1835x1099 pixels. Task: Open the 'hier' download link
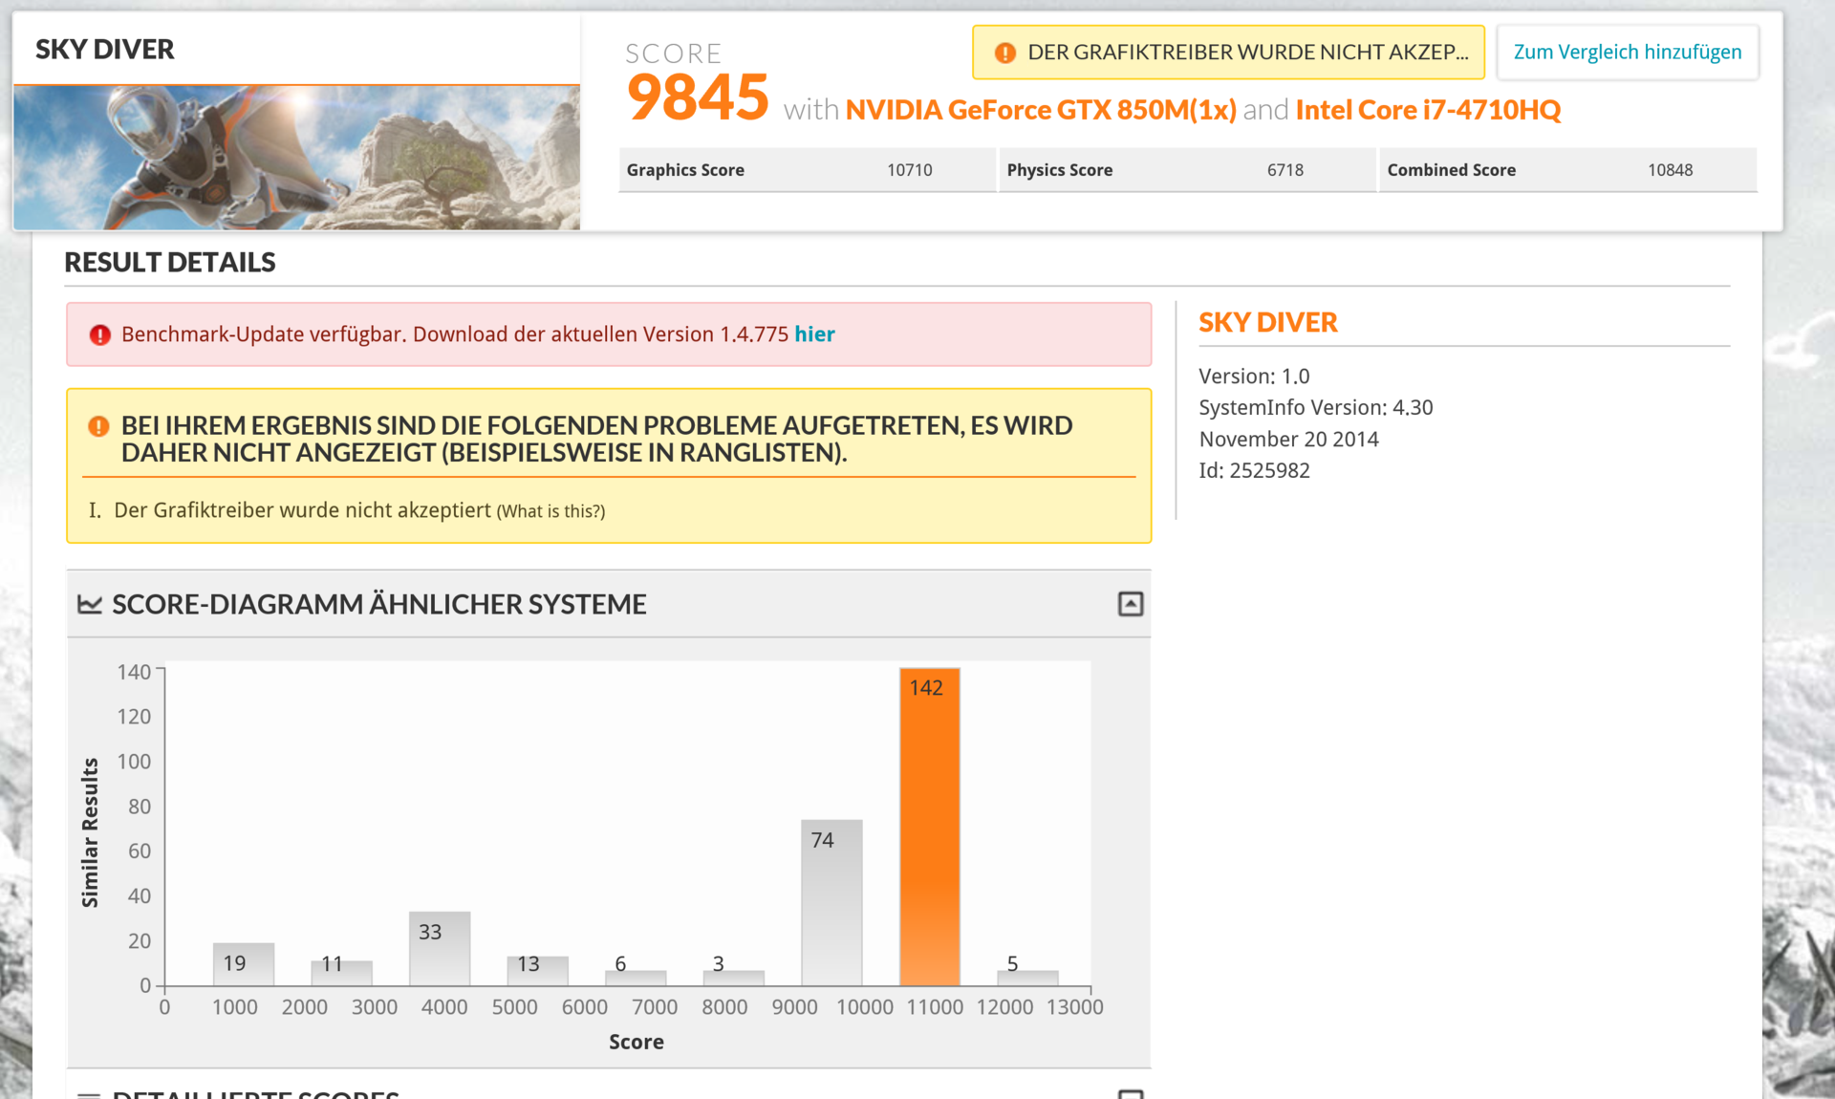[x=814, y=334]
